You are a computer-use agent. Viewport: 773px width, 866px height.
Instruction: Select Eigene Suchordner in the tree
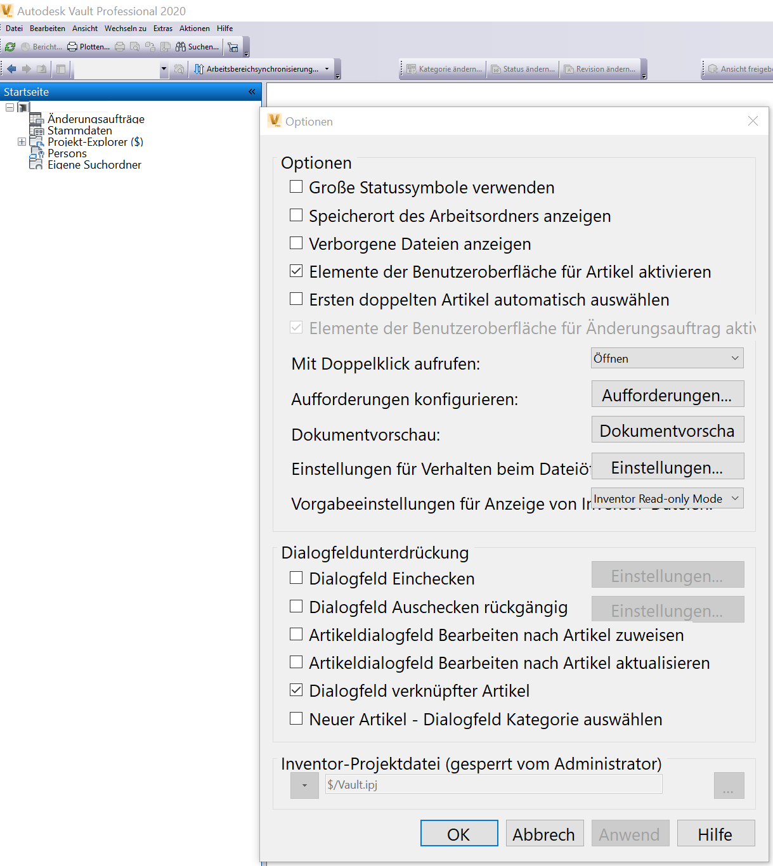point(94,165)
